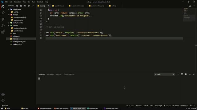Change language mode 'JavaScript'
This screenshot has height=110, width=197.
[x=158, y=106]
